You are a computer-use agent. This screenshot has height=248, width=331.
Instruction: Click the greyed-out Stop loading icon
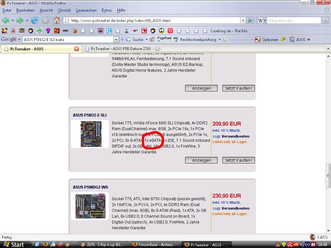coord(45,20)
